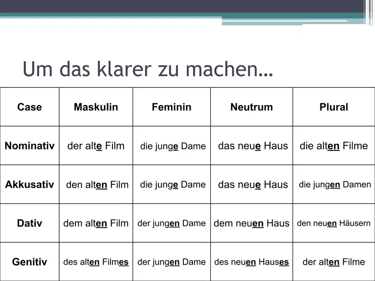Select the cell "dem neuen Haus"
Screen dimensions: 375x281
(252, 223)
